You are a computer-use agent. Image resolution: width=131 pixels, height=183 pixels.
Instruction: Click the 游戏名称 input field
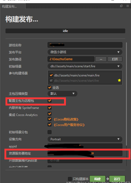[85, 45]
